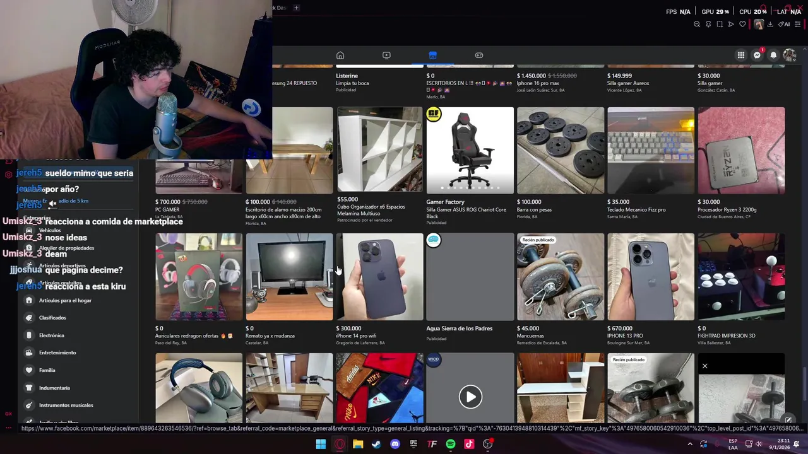The height and width of the screenshot is (454, 808).
Task: Open the Facebook Gaming tab icon
Action: (x=479, y=55)
